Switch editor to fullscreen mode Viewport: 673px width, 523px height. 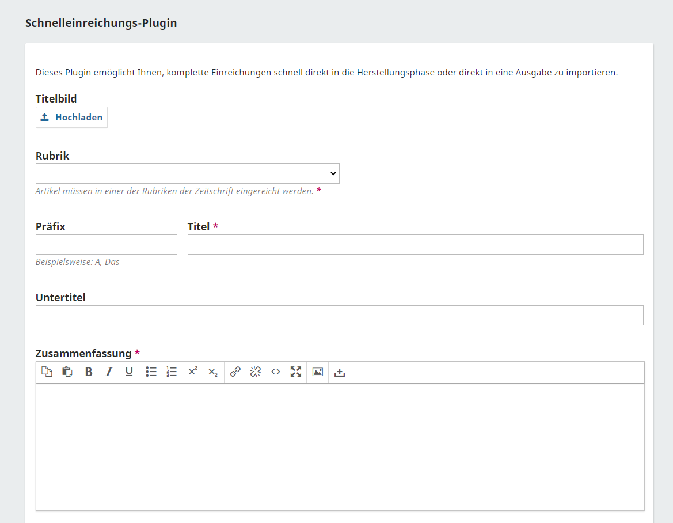(296, 372)
